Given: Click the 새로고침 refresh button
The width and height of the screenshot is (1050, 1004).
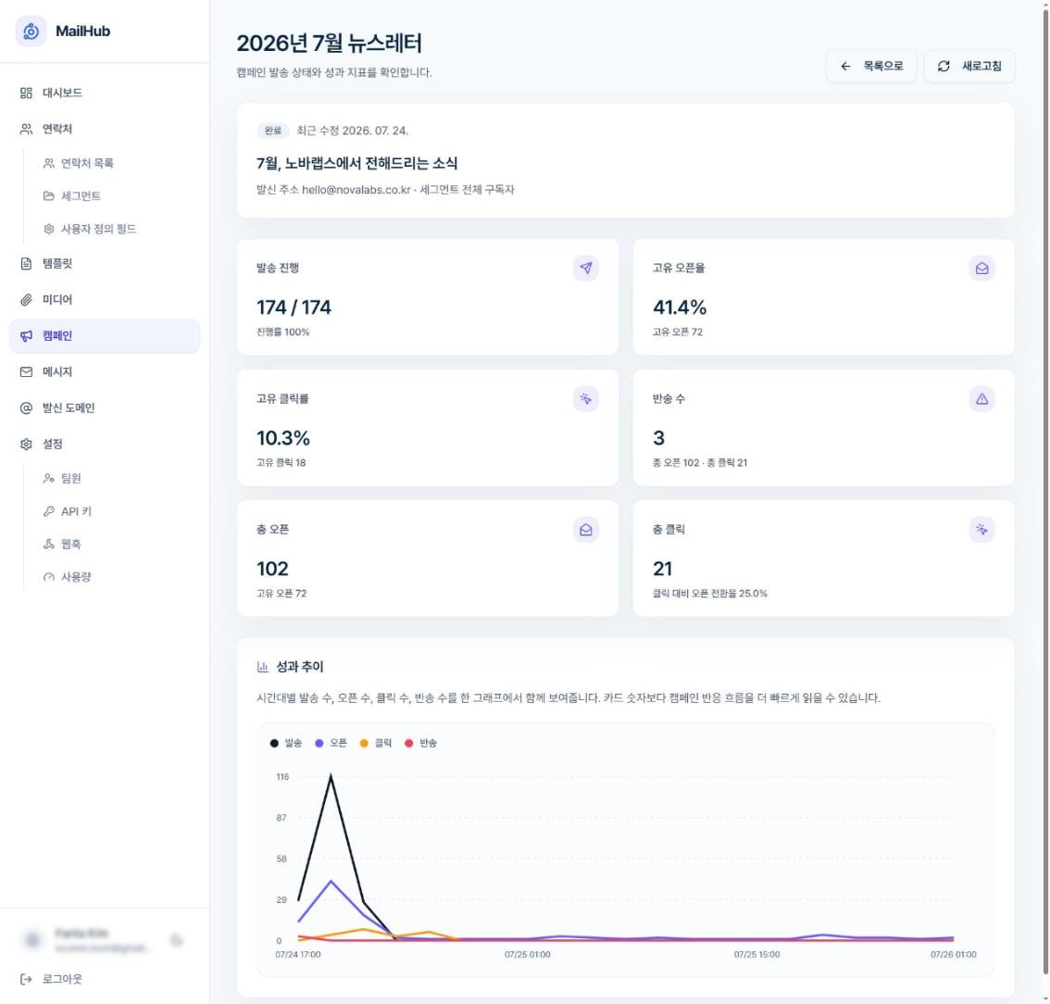Looking at the screenshot, I should click(969, 67).
